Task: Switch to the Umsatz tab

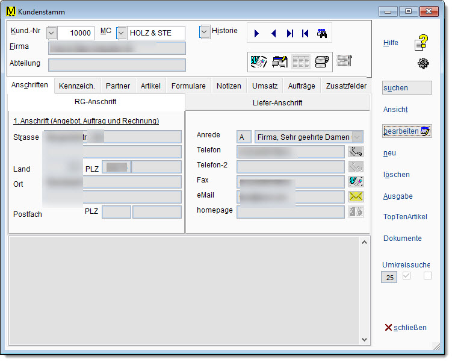Action: pyautogui.click(x=265, y=86)
